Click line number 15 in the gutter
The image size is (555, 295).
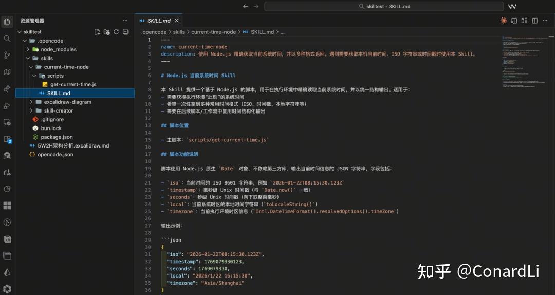coord(147,140)
